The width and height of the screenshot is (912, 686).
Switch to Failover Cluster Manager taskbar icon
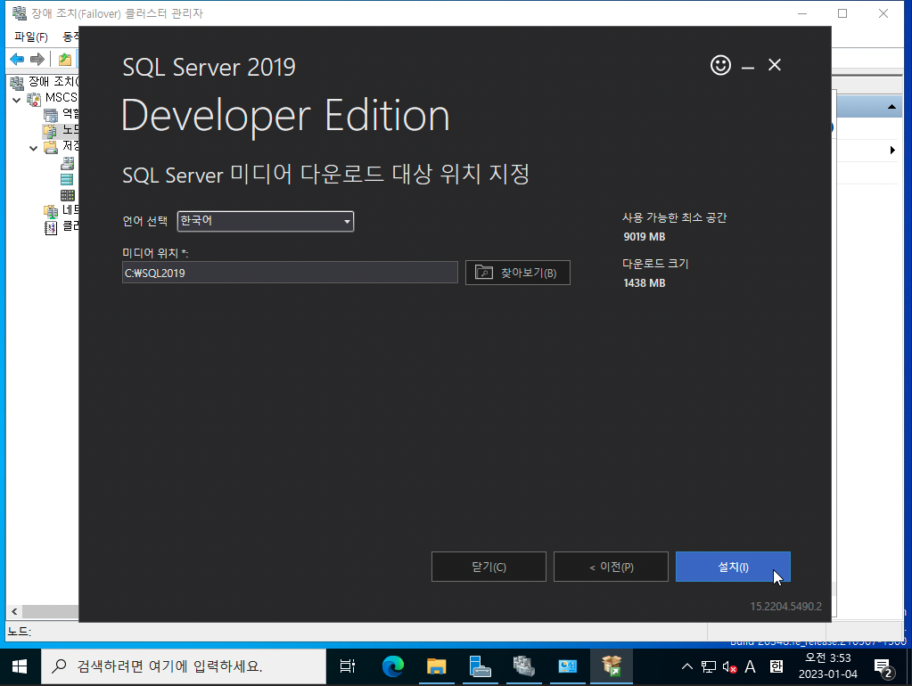click(523, 666)
